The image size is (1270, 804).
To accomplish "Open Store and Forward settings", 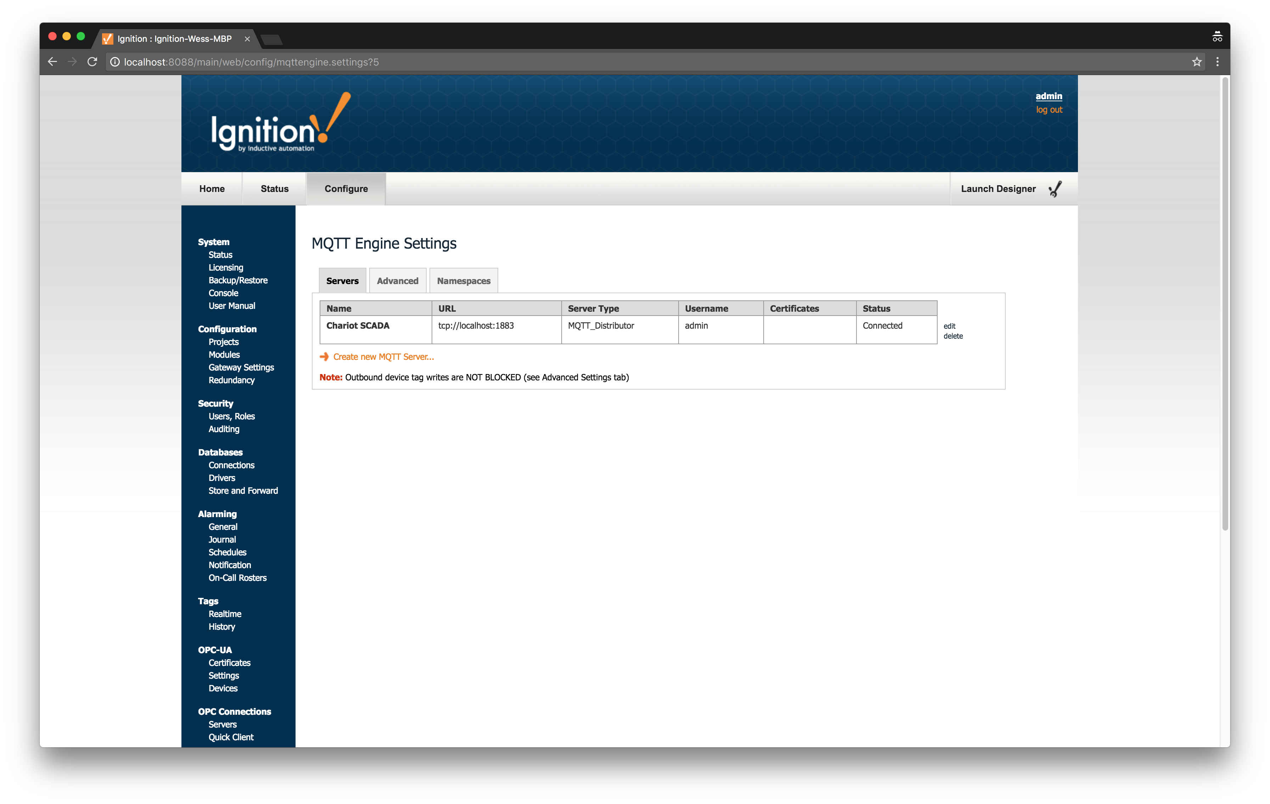I will tap(243, 490).
